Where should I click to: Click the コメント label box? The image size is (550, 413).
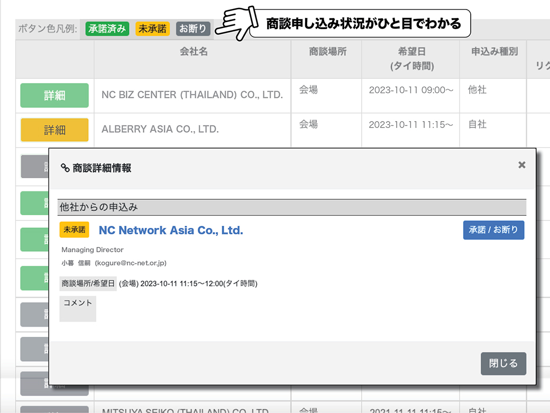point(78,309)
